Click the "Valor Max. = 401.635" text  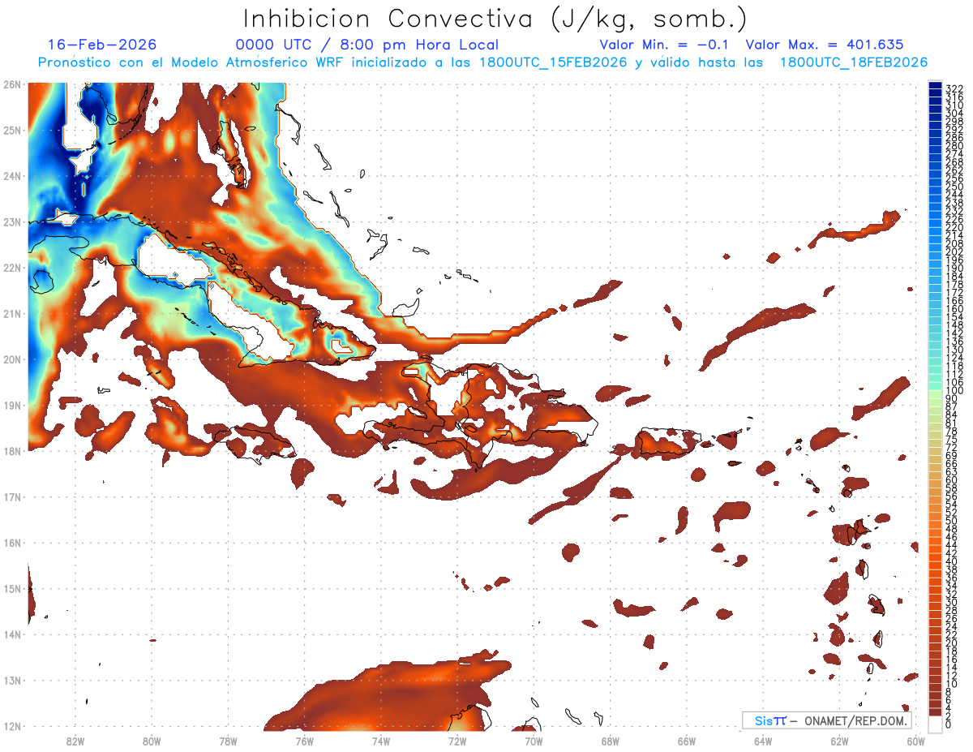[825, 45]
